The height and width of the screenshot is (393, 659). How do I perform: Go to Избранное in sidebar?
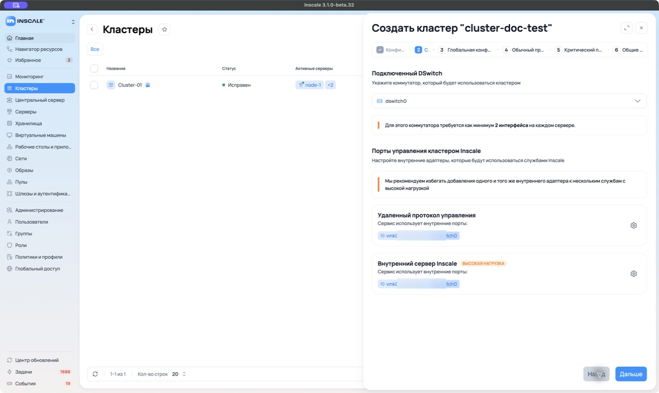tap(39, 60)
